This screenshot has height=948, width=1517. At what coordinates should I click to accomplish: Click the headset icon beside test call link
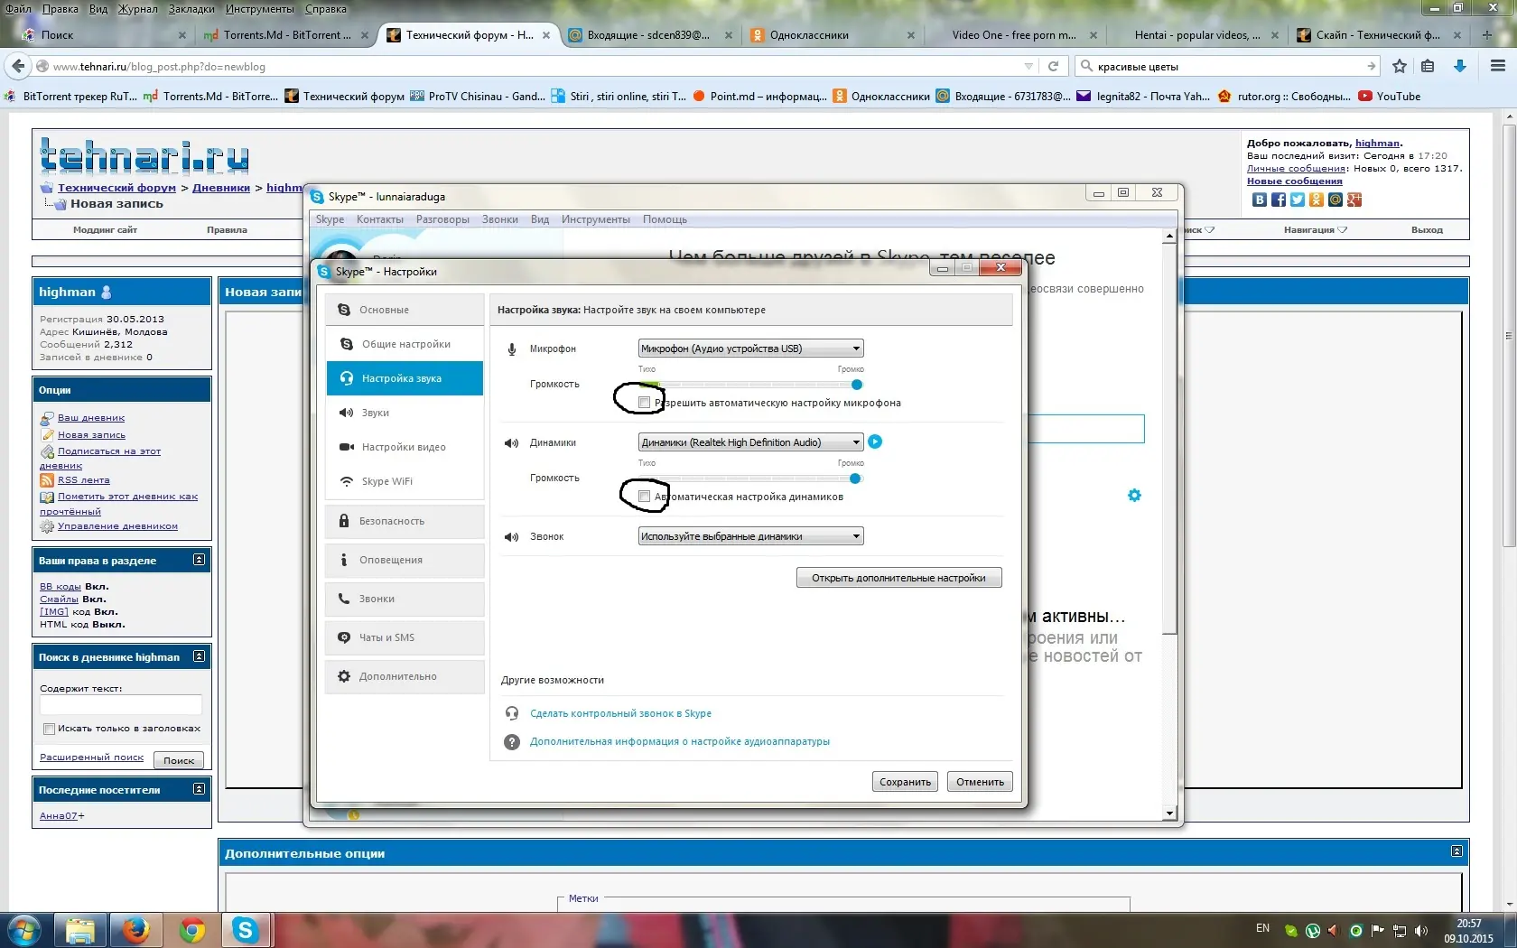512,713
